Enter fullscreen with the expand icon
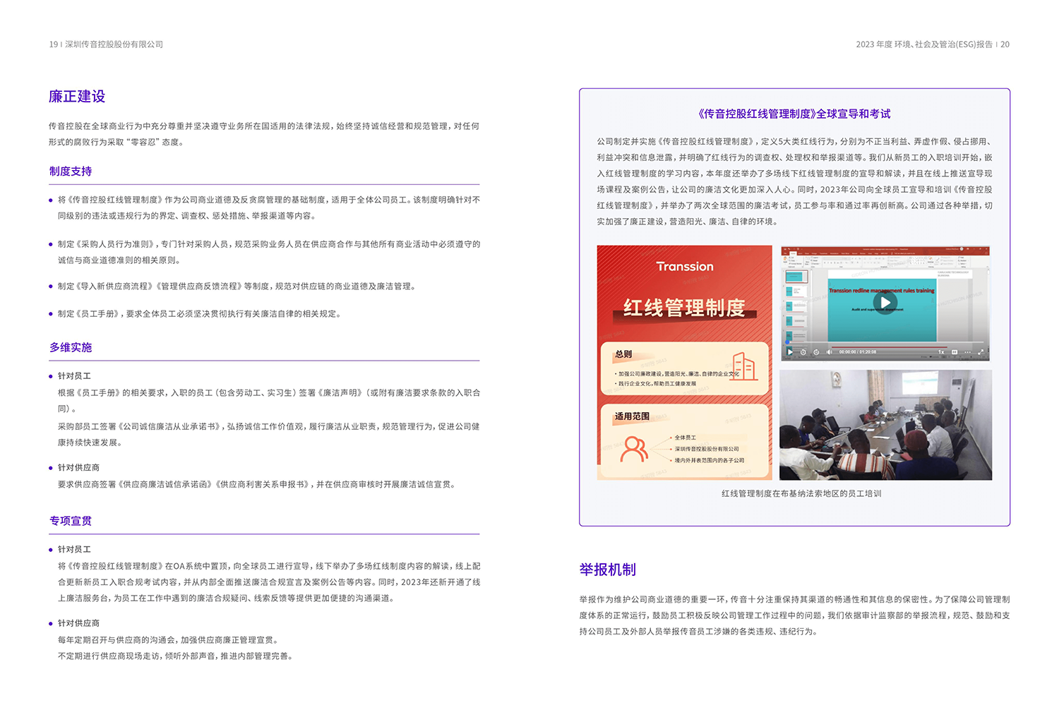 [x=981, y=352]
